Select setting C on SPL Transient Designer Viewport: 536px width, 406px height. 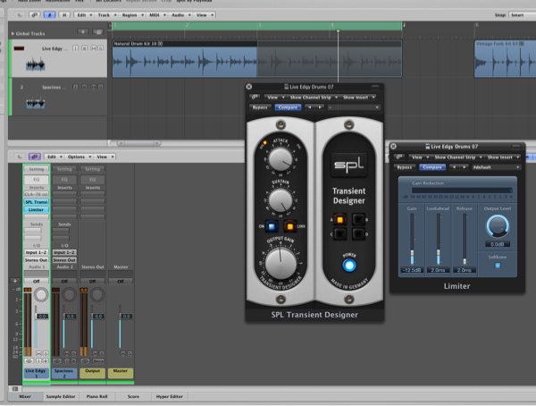[x=339, y=234]
